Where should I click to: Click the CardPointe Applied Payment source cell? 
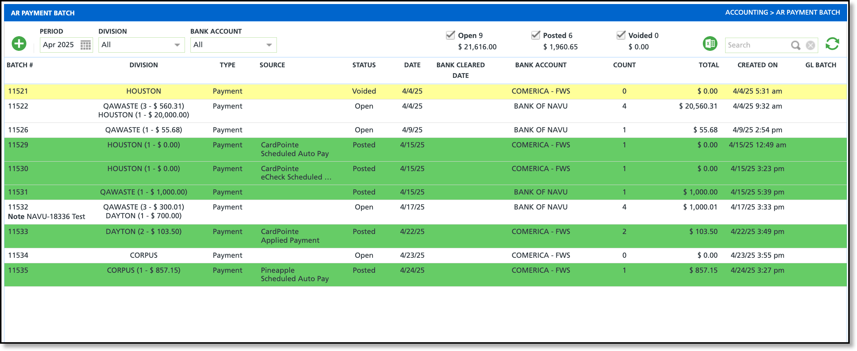[290, 236]
